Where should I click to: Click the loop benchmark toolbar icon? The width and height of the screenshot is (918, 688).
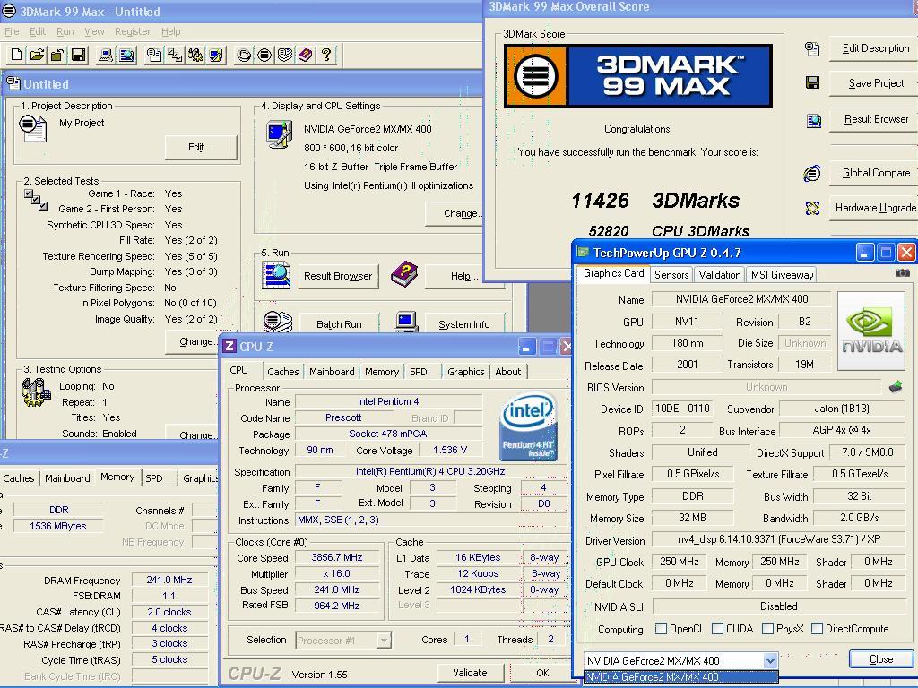click(244, 55)
